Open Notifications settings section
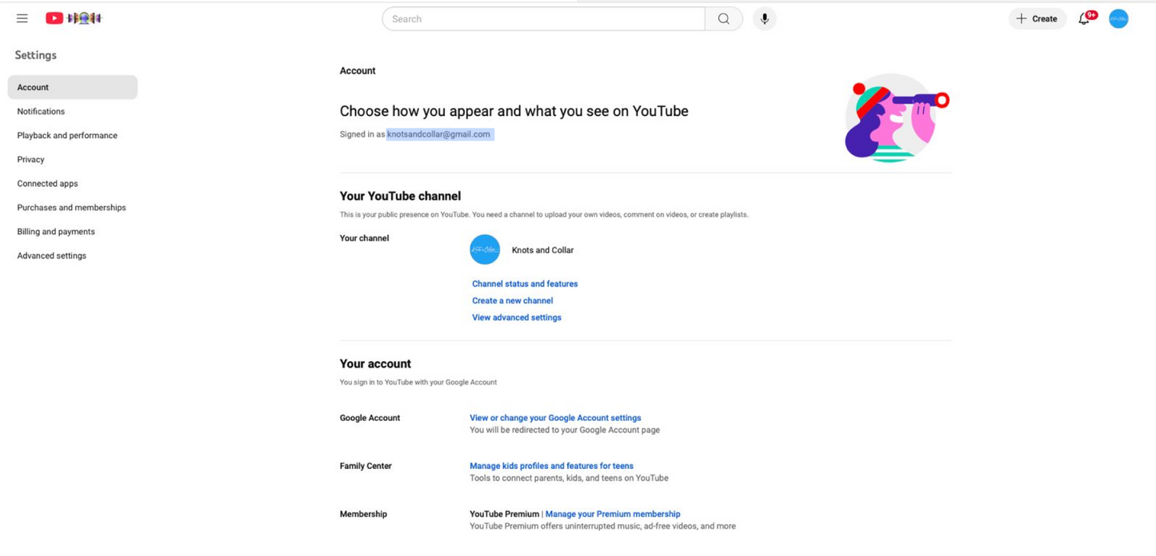This screenshot has height=556, width=1156. click(41, 112)
